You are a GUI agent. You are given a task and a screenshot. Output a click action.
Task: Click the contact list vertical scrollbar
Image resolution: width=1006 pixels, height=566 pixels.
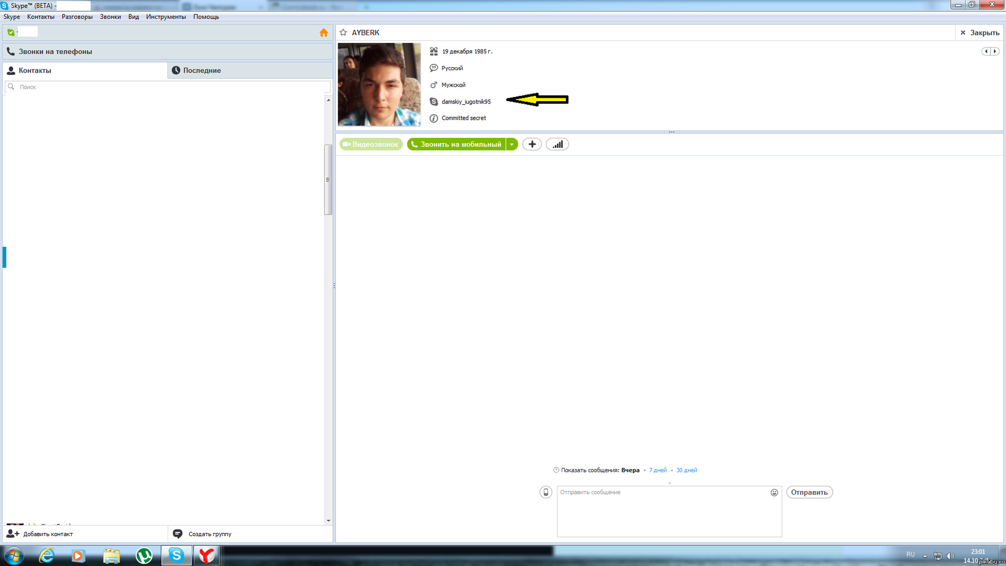pyautogui.click(x=328, y=180)
